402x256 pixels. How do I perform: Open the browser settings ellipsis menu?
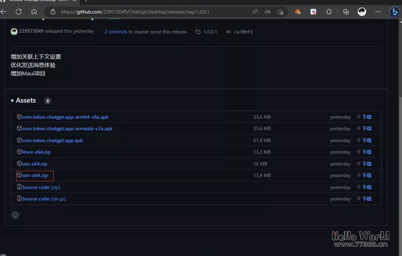coord(378,12)
